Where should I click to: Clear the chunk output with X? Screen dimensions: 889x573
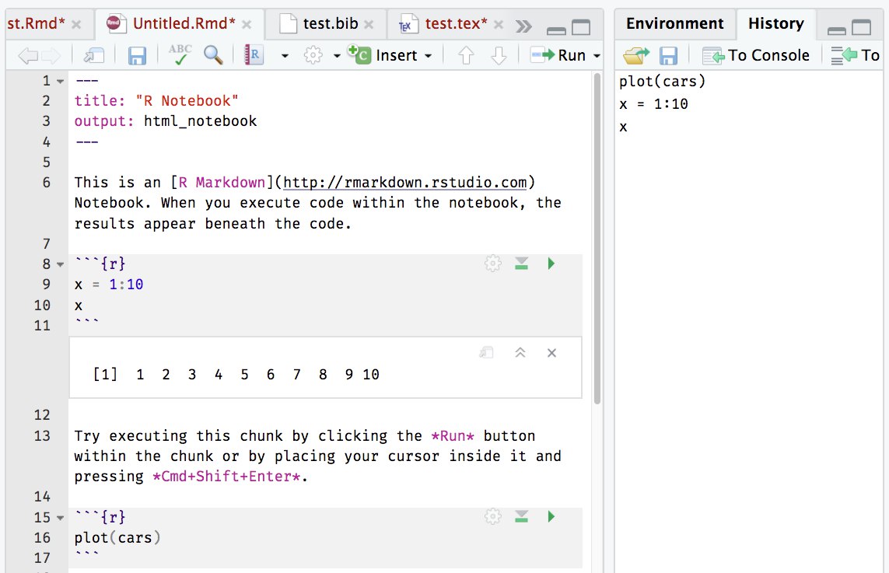(x=551, y=352)
